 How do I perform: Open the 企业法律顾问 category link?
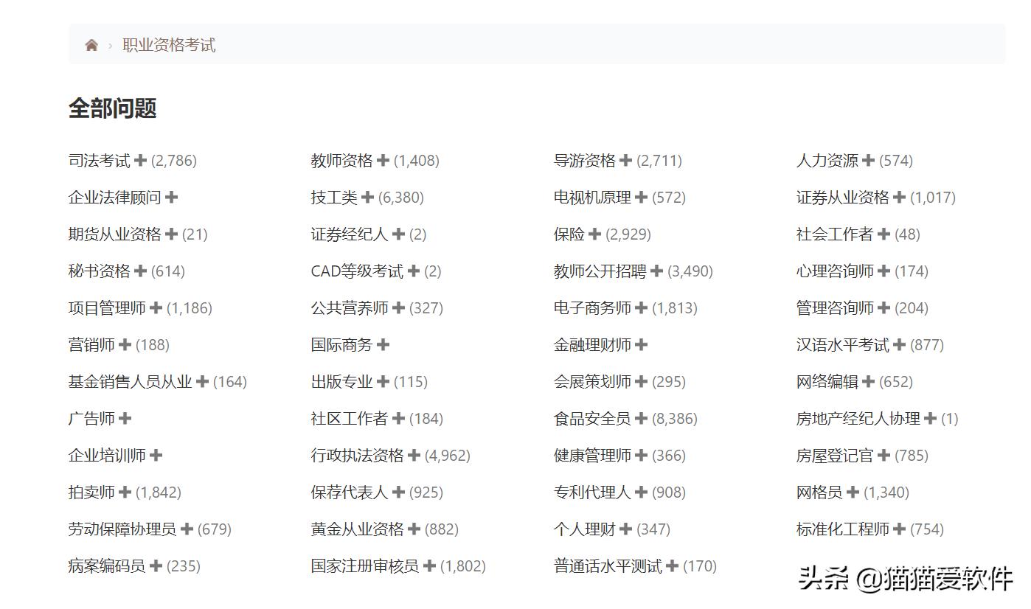point(114,197)
